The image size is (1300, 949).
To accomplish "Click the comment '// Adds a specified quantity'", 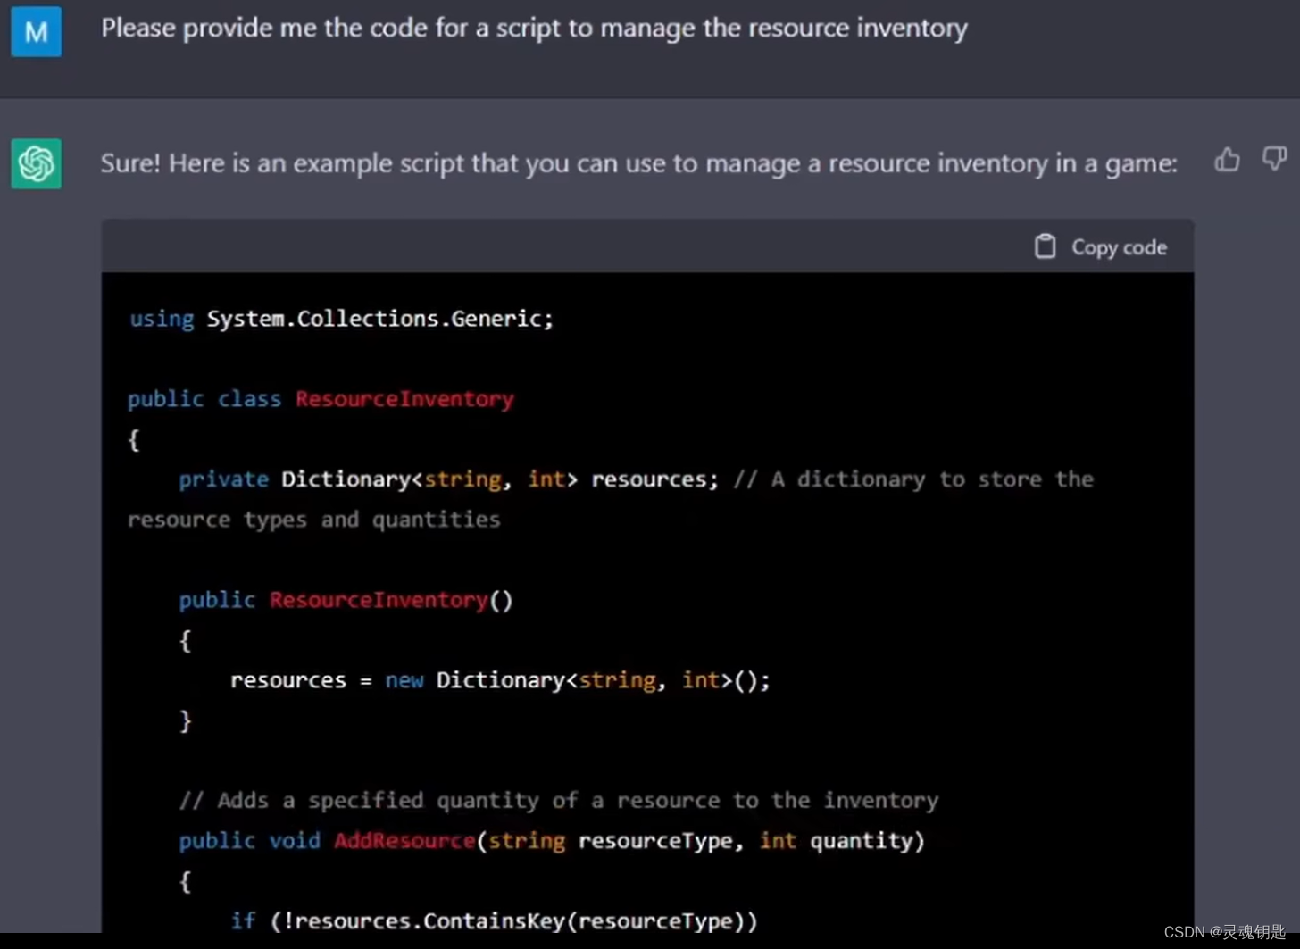I will pyautogui.click(x=559, y=801).
